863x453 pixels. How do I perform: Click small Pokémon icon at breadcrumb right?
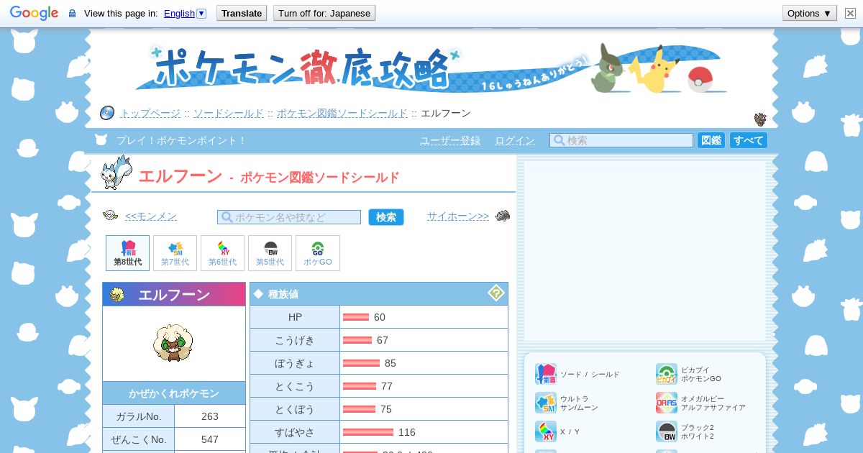pos(760,119)
